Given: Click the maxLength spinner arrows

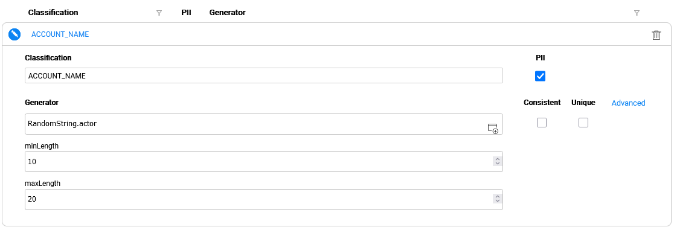Looking at the screenshot, I should pyautogui.click(x=497, y=199).
